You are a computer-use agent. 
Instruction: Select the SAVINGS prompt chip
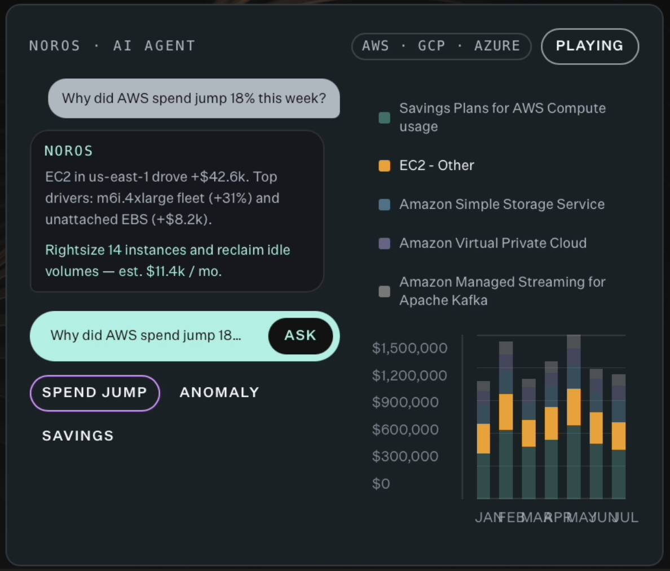tap(78, 436)
